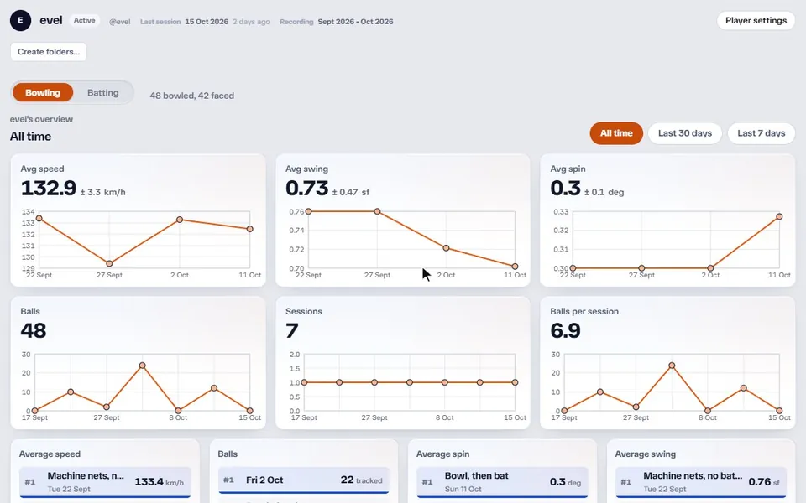Image resolution: width=806 pixels, height=503 pixels.
Task: Click the Avg swing value 0.73
Action: (307, 189)
